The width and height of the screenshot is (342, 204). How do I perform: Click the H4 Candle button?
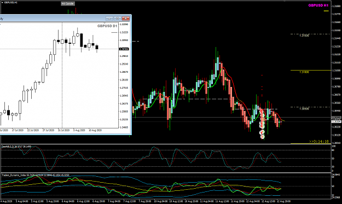pyautogui.click(x=68, y=4)
